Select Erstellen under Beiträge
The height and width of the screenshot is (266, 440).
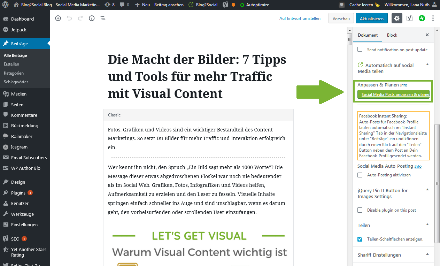click(11, 64)
